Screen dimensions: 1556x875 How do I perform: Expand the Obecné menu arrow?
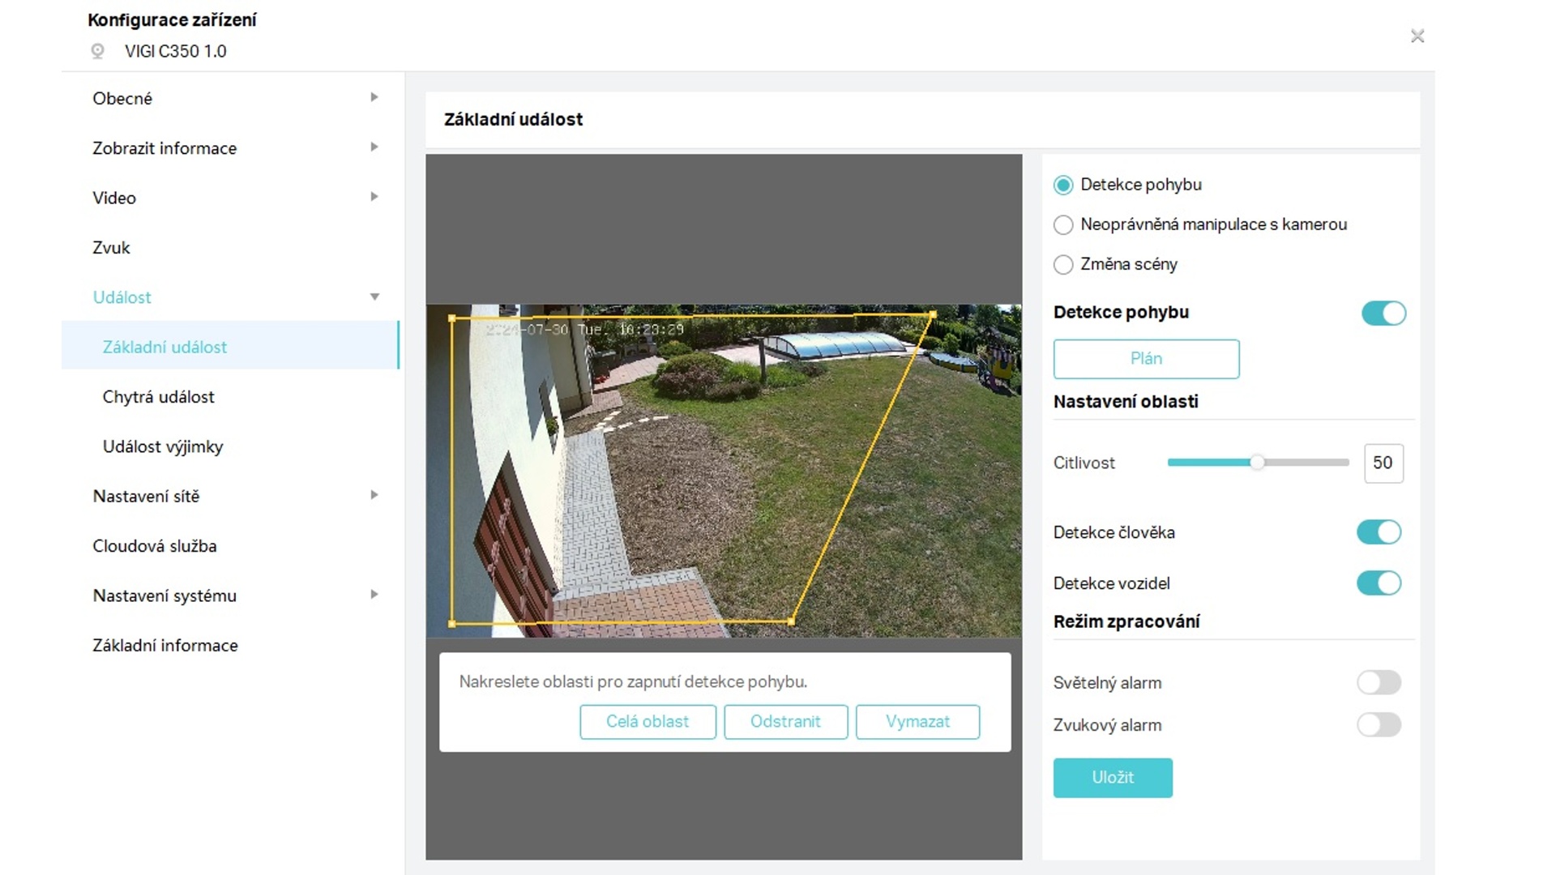click(374, 97)
